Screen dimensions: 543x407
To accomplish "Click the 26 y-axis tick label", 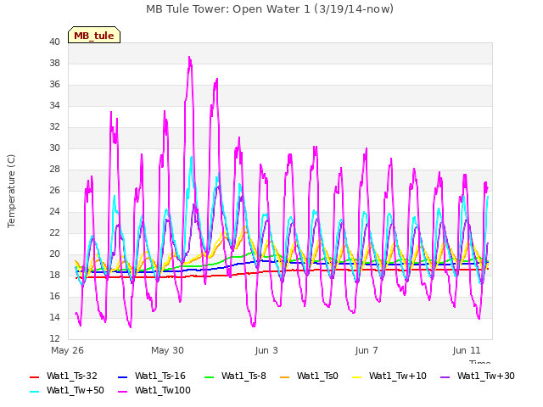I will coord(54,190).
